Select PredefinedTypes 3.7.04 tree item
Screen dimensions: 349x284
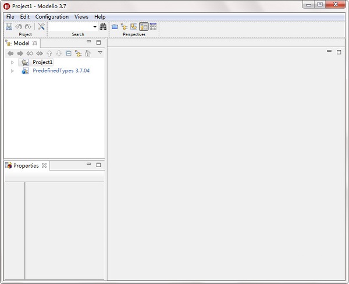[61, 70]
